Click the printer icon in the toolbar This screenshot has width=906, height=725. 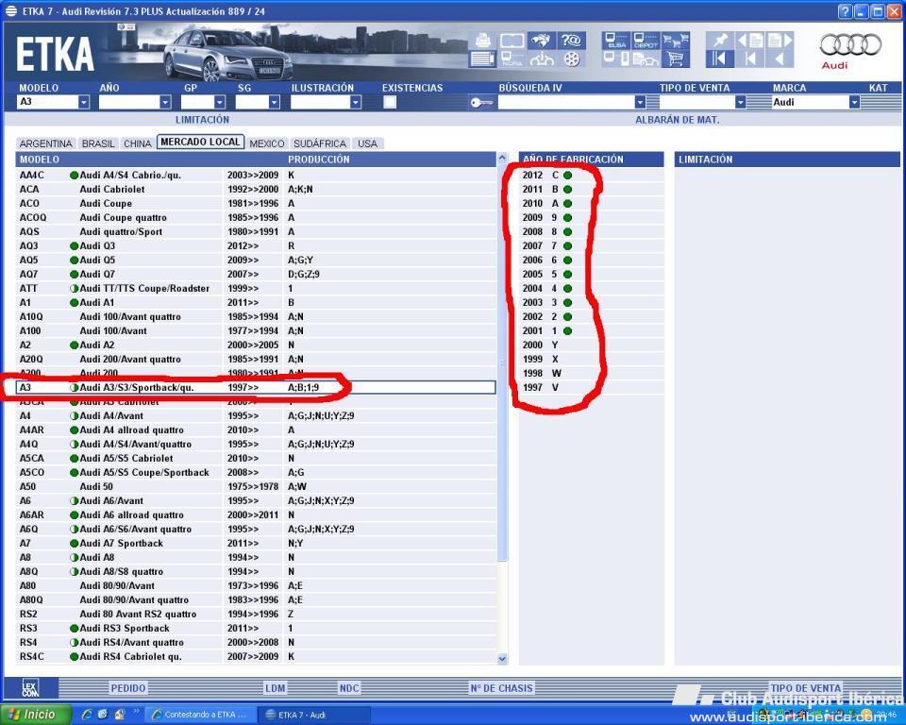click(x=482, y=41)
